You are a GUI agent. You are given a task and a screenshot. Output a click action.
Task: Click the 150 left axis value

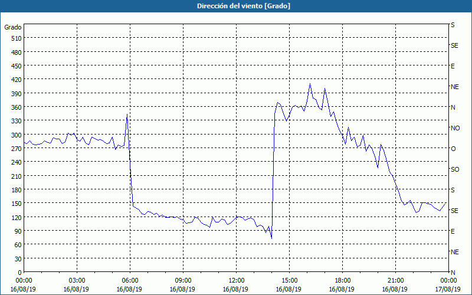point(17,204)
